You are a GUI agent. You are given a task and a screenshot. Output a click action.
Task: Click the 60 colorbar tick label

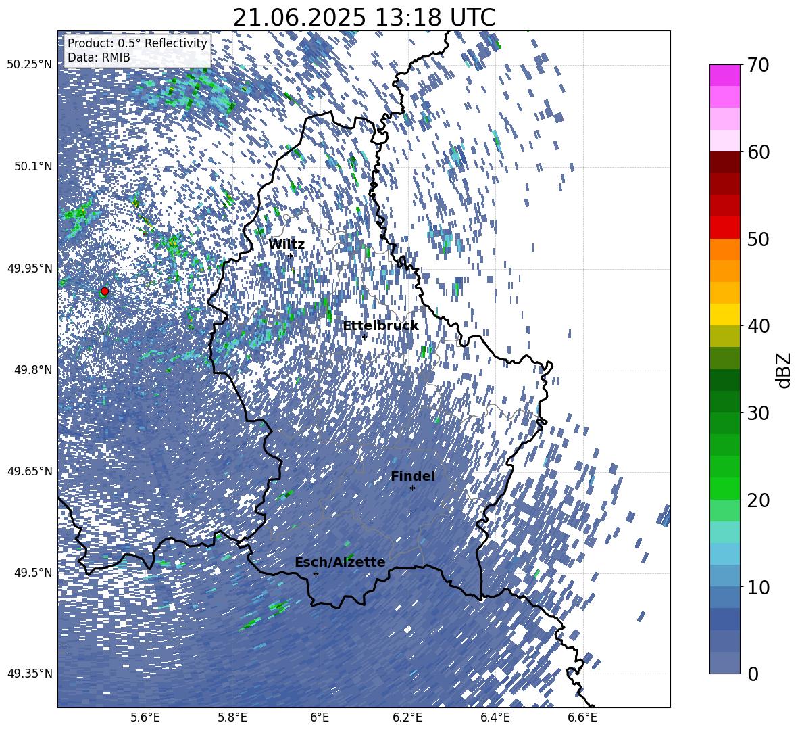coord(758,153)
